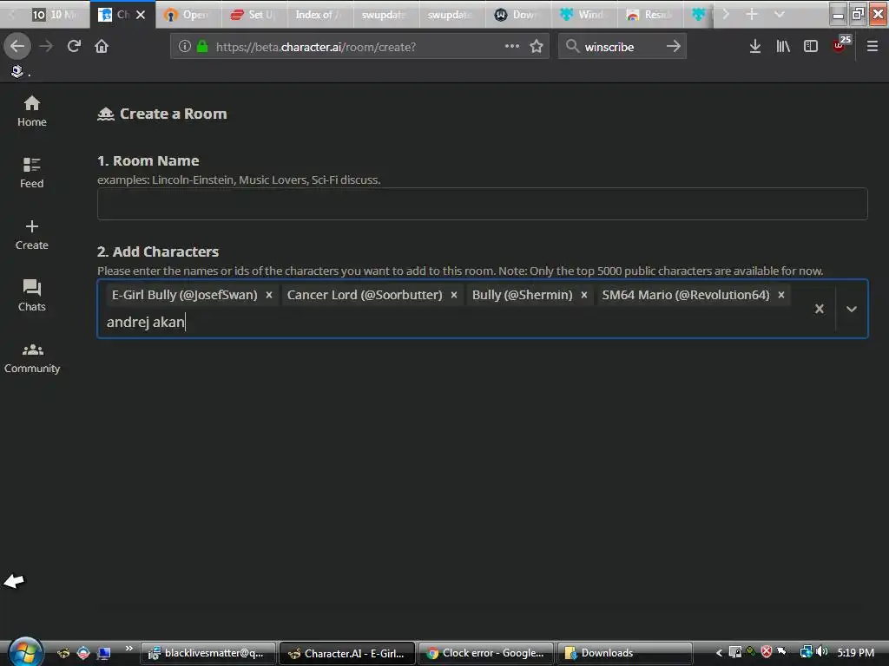
Task: Click the winscribe search box
Action: 621,47
